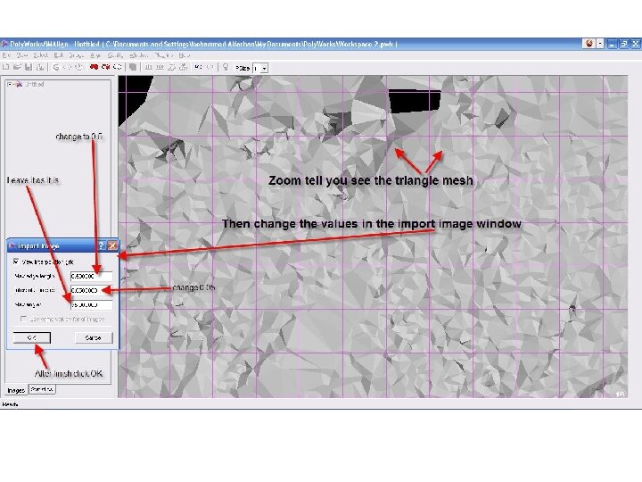
Task: Minimize the PolyWorks main window
Action: tap(612, 44)
